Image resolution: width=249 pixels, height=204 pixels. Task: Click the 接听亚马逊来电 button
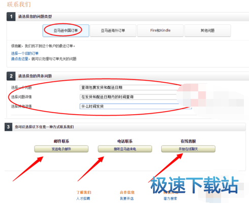pyautogui.click(x=125, y=149)
